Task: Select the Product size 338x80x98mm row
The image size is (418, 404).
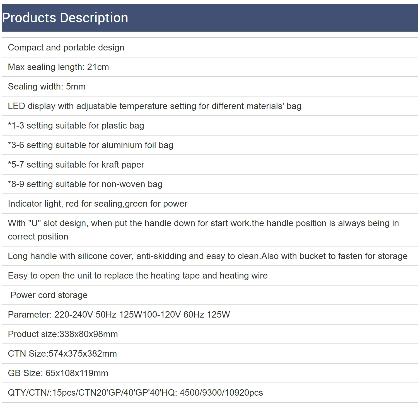Action: click(x=63, y=334)
